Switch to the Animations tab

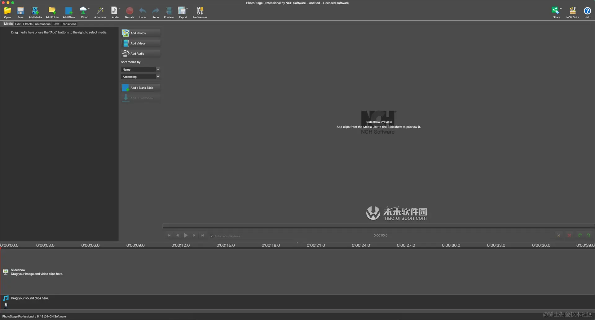click(42, 24)
